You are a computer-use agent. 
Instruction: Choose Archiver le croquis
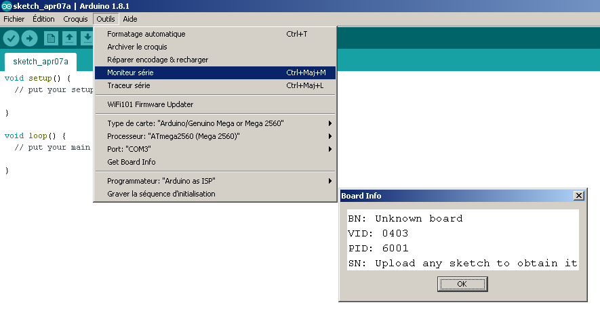(215, 47)
